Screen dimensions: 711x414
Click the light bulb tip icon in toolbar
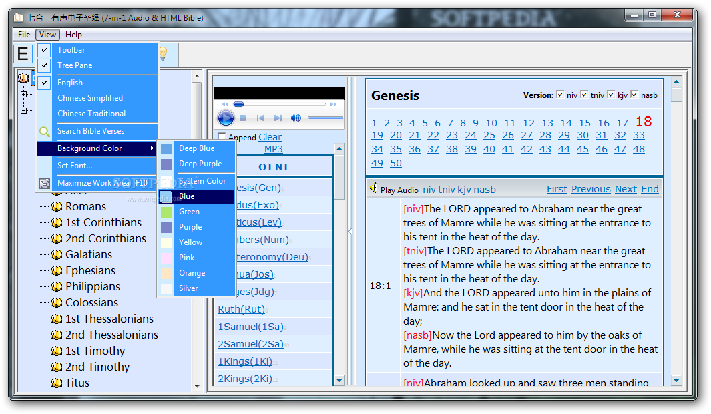click(x=164, y=54)
